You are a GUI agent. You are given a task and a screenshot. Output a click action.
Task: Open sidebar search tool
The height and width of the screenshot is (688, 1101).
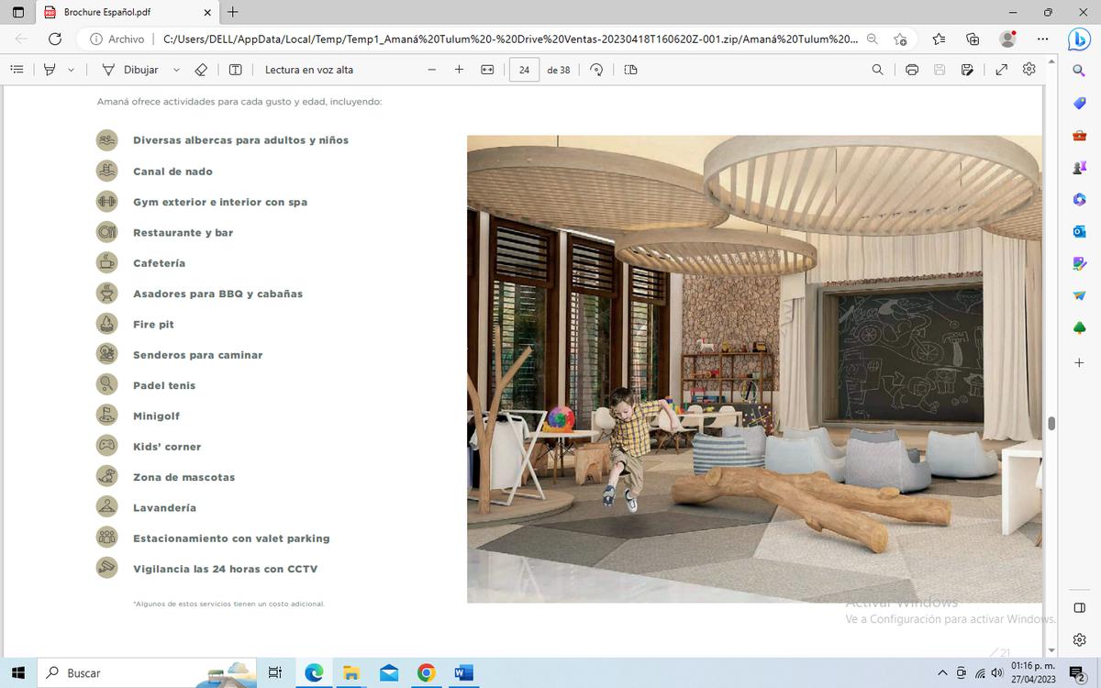click(1079, 71)
